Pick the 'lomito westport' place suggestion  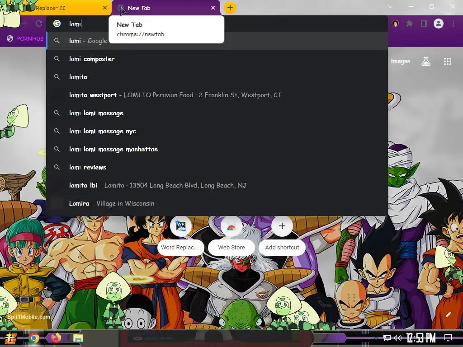pyautogui.click(x=217, y=95)
